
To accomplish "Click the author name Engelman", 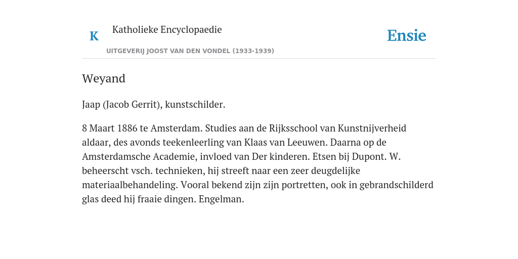I will click(x=222, y=199).
